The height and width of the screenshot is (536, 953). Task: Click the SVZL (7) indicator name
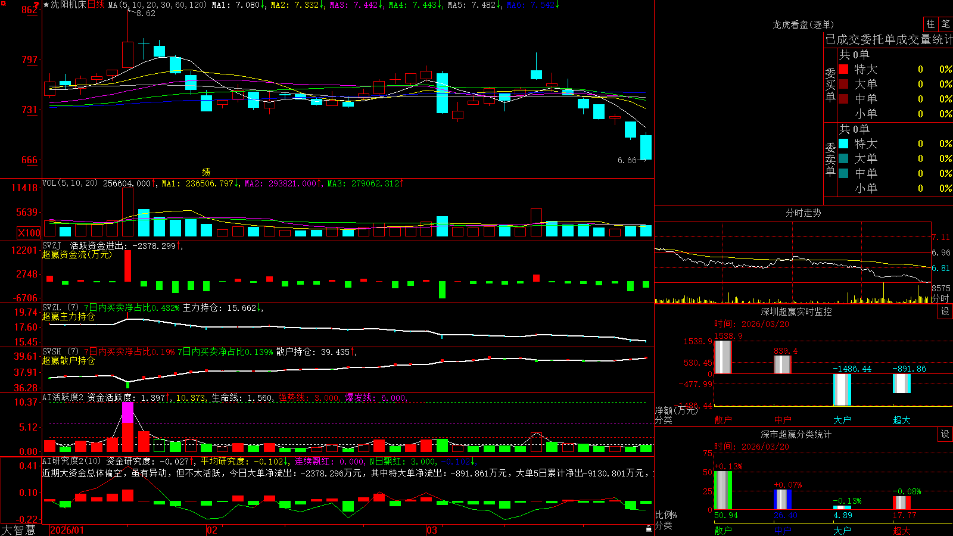(x=61, y=308)
